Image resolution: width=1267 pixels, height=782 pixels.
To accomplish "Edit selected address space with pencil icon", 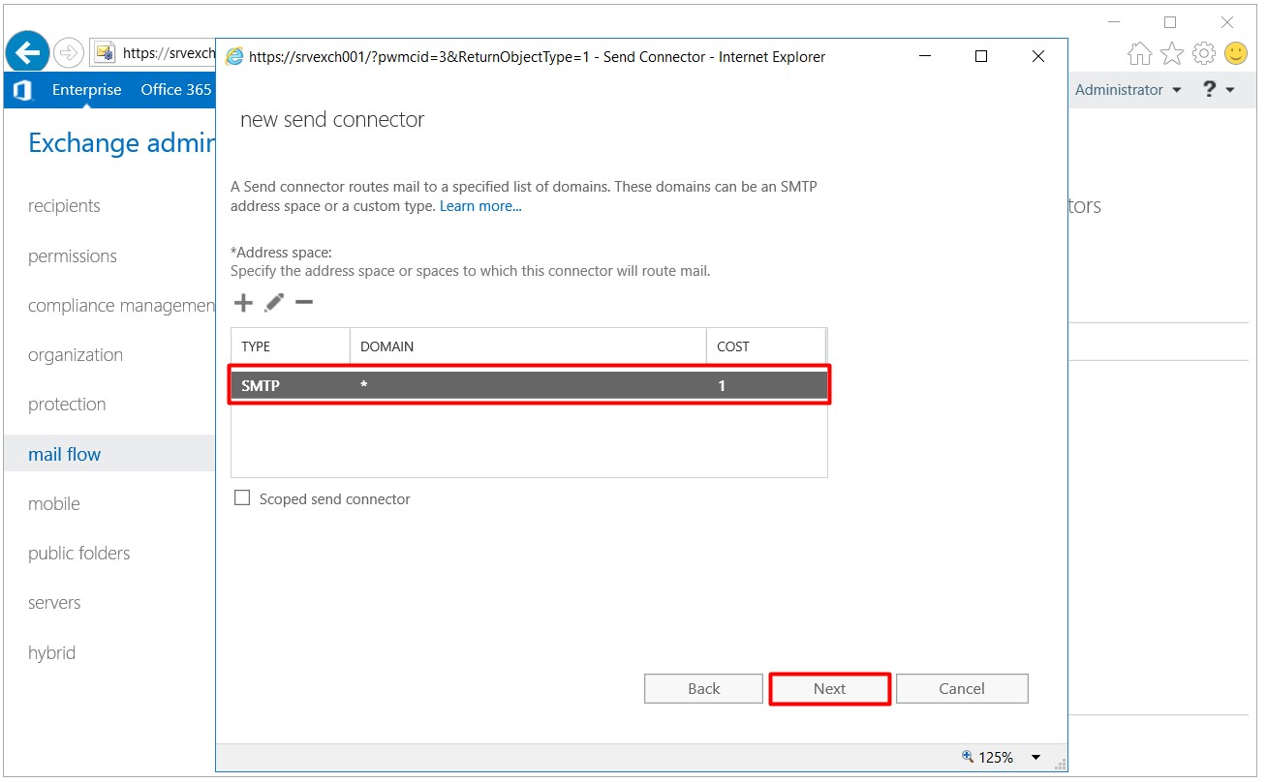I will click(274, 303).
